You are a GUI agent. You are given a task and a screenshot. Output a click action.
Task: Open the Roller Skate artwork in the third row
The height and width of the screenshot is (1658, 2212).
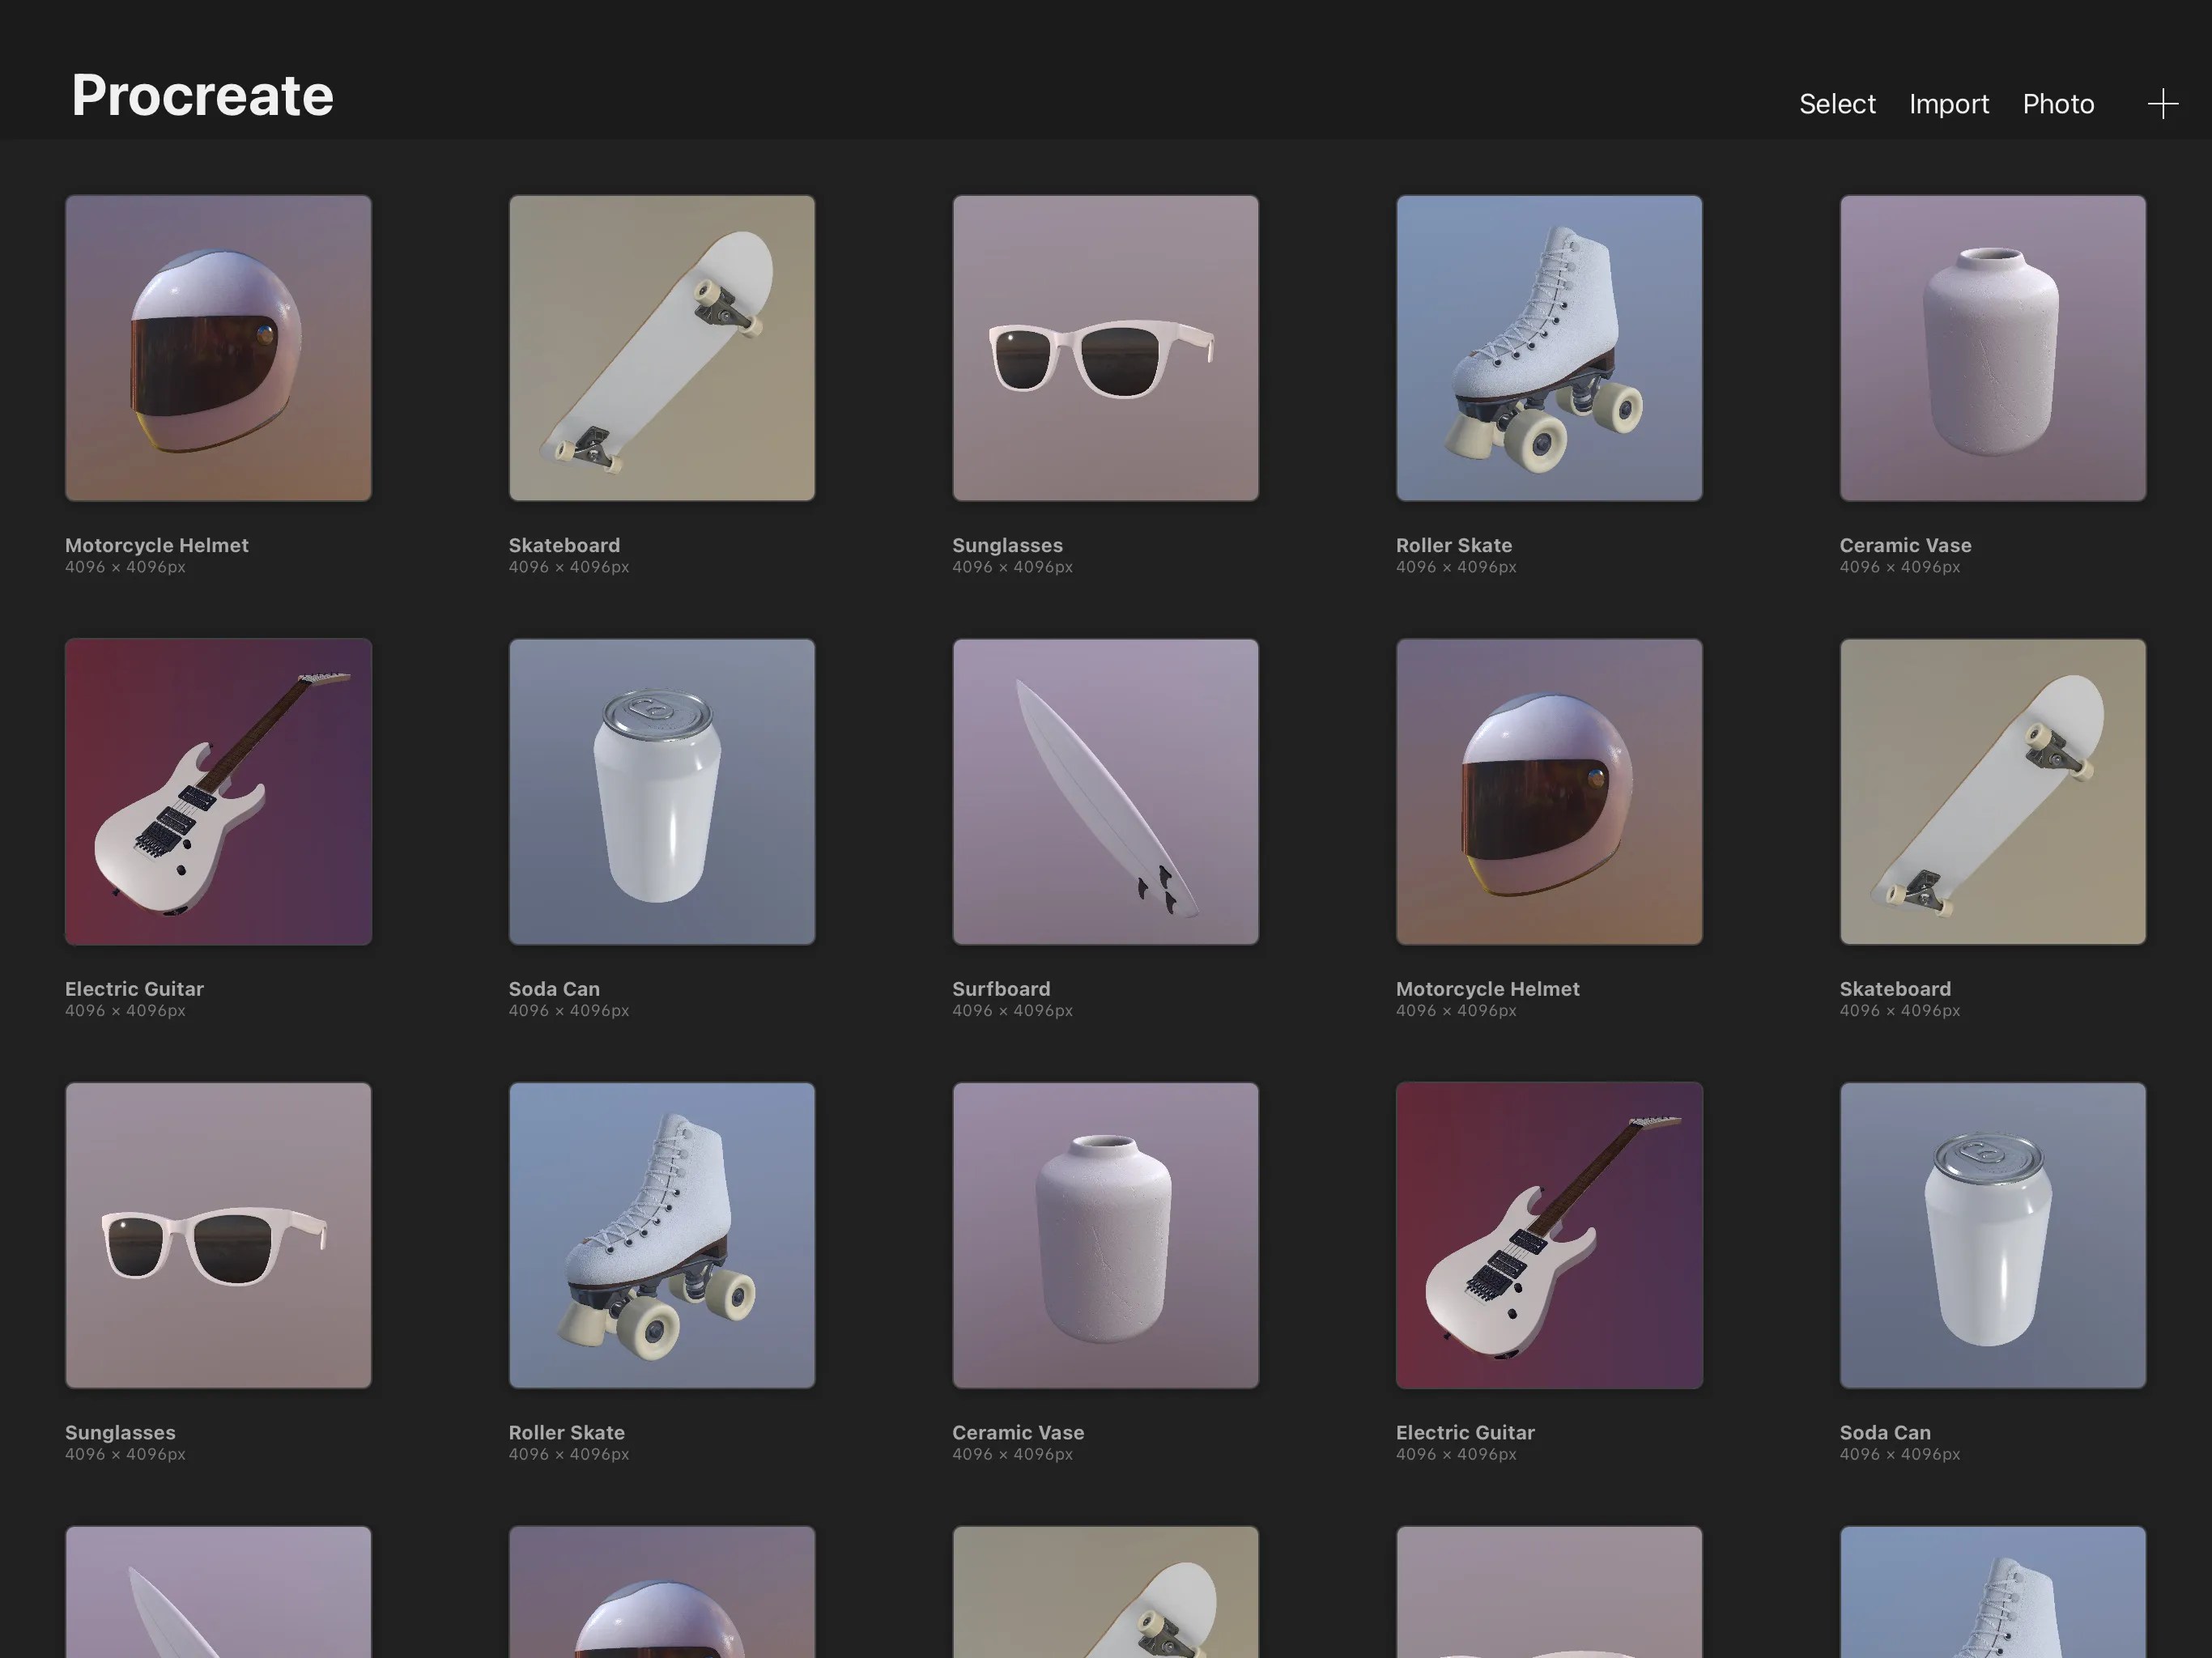point(661,1234)
